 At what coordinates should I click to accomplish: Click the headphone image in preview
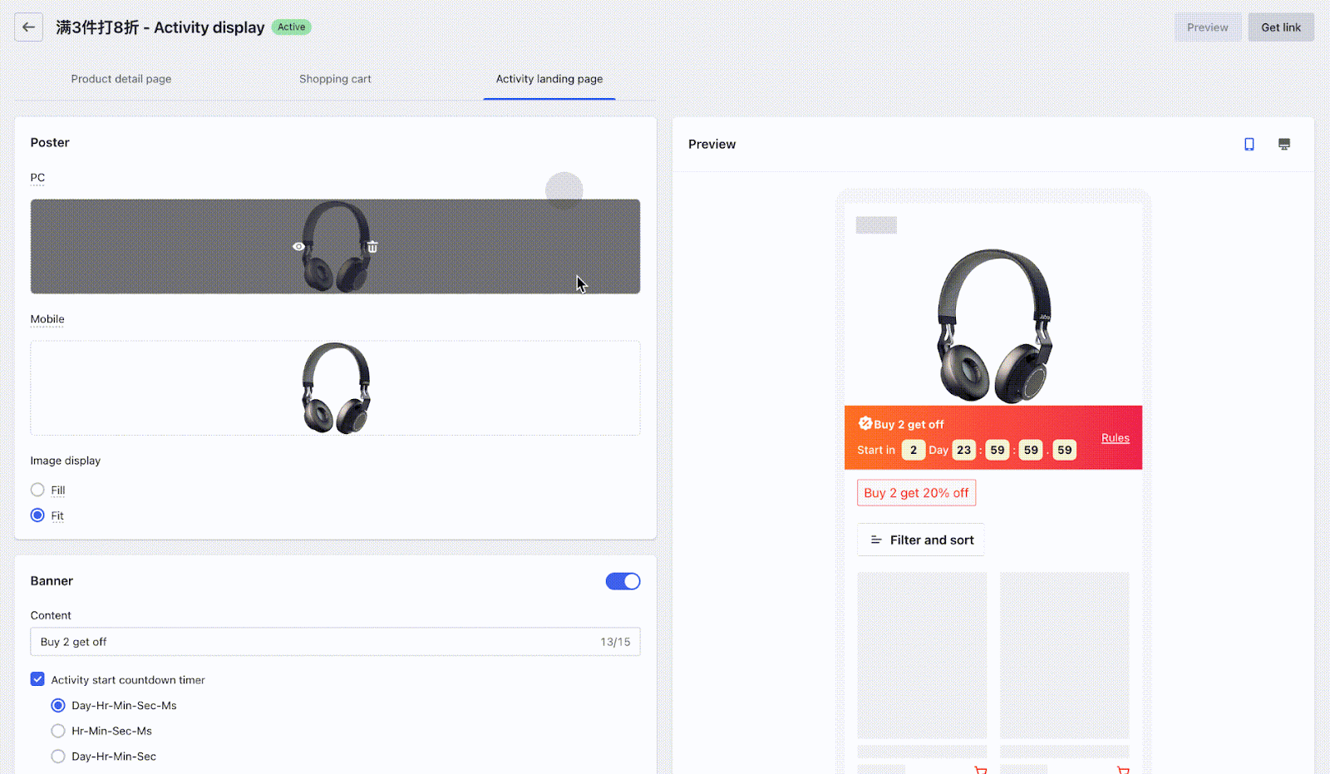point(994,326)
